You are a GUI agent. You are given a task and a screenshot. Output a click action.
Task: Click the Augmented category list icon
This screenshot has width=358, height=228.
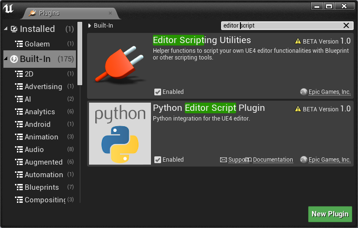(x=19, y=162)
